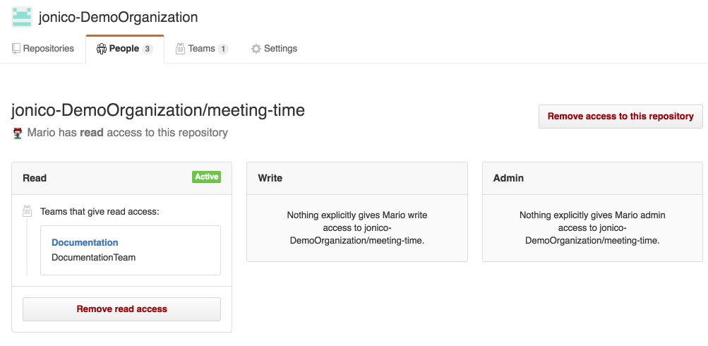Click the Admin panel header

(x=592, y=179)
